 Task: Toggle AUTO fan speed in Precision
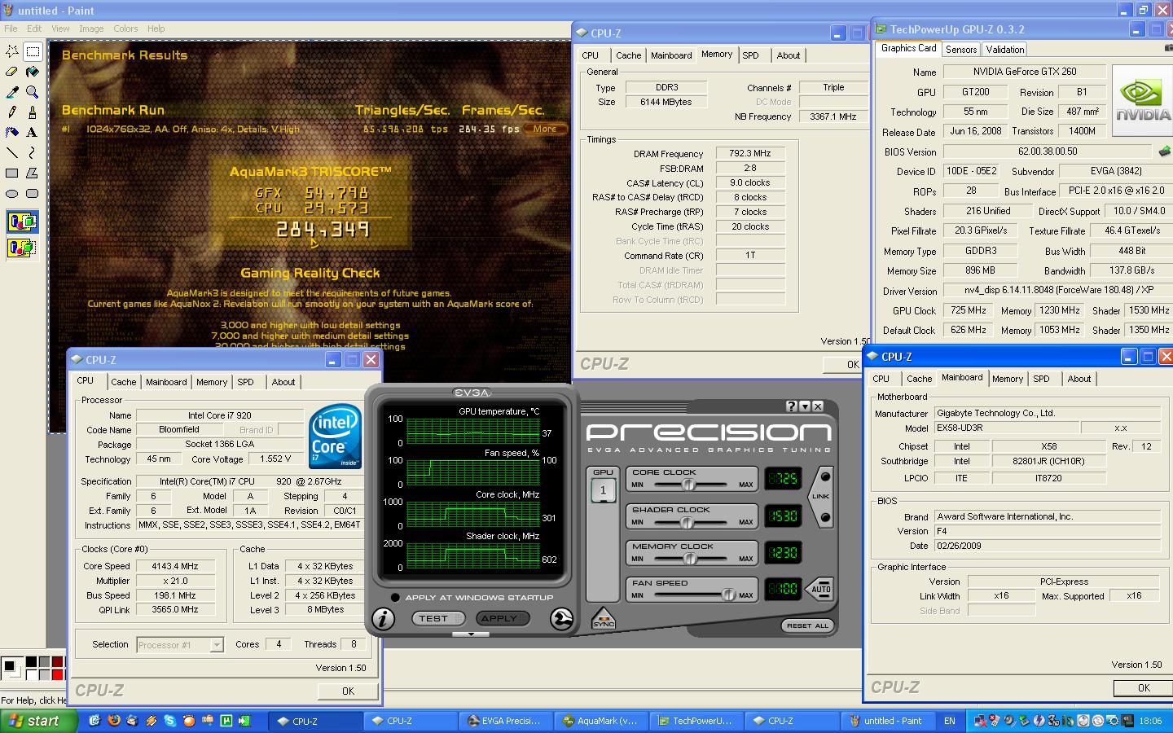(x=820, y=589)
